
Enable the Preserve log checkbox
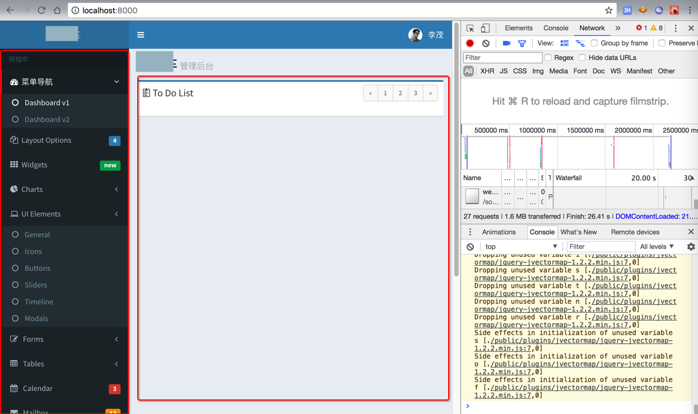point(662,43)
